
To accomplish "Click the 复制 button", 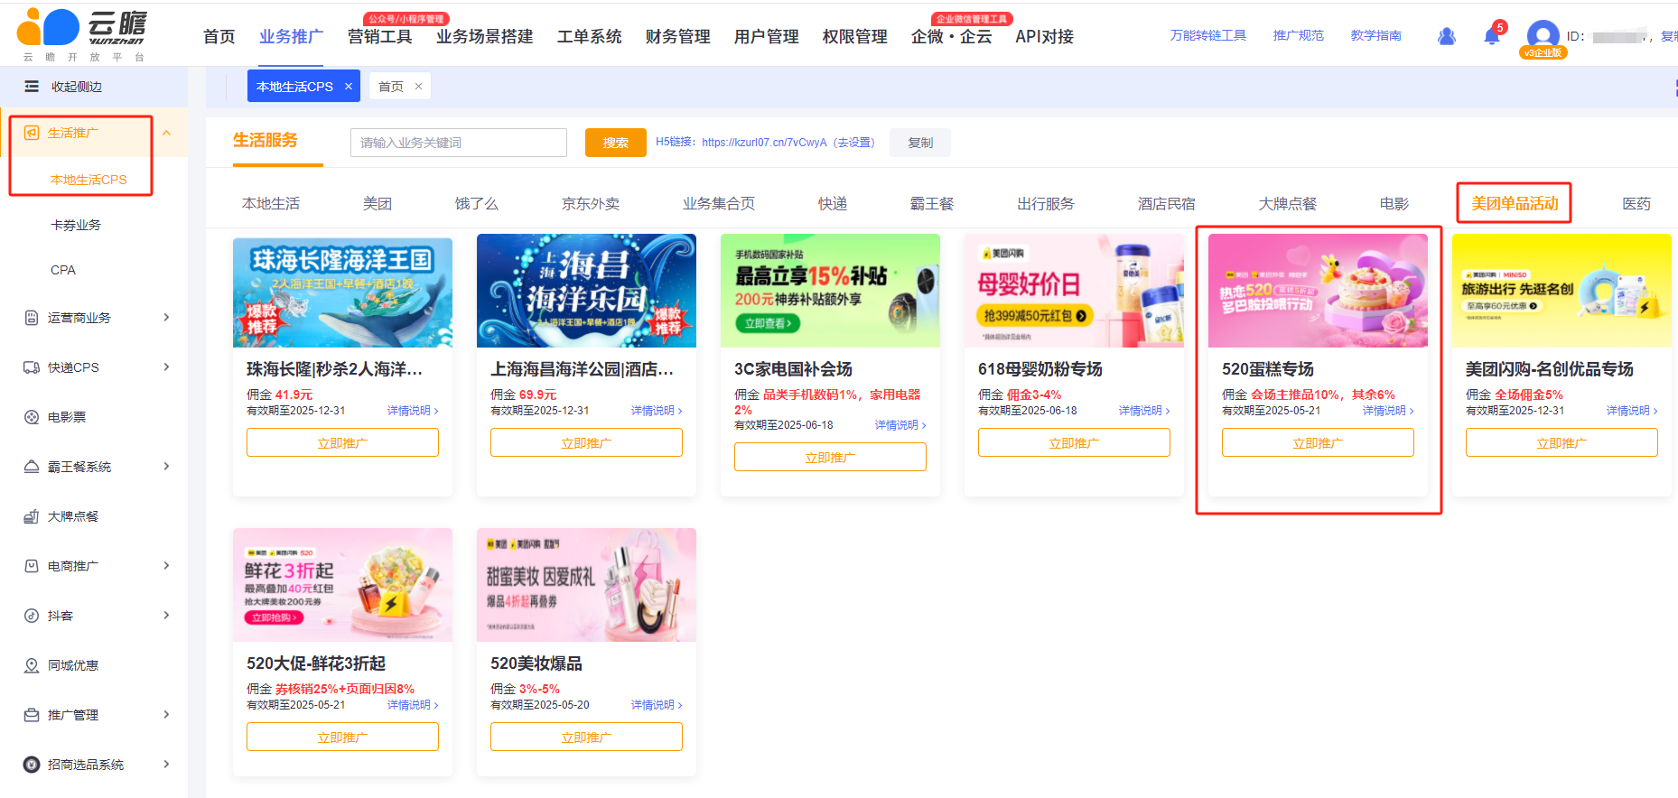I will click(x=920, y=143).
